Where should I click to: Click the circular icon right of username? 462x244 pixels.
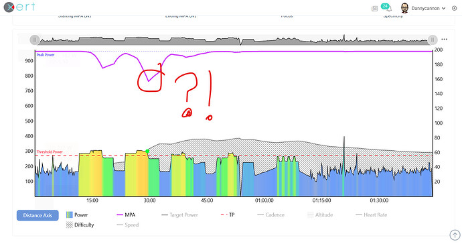[x=454, y=8]
